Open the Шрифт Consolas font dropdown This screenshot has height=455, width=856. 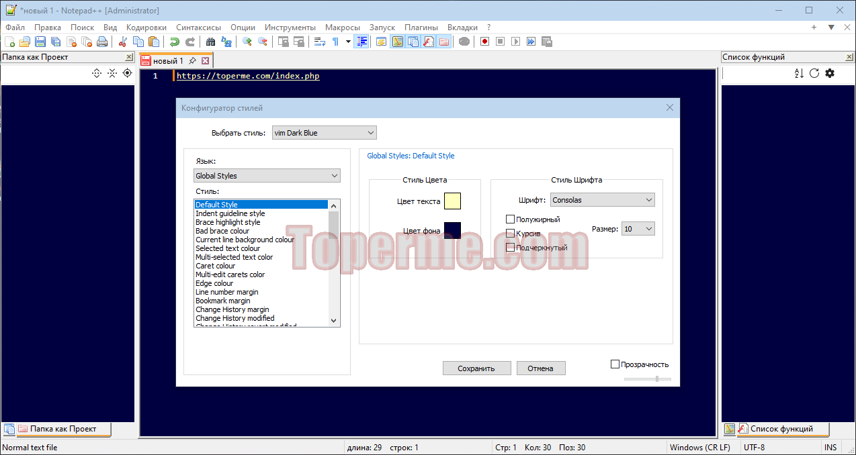[603, 200]
